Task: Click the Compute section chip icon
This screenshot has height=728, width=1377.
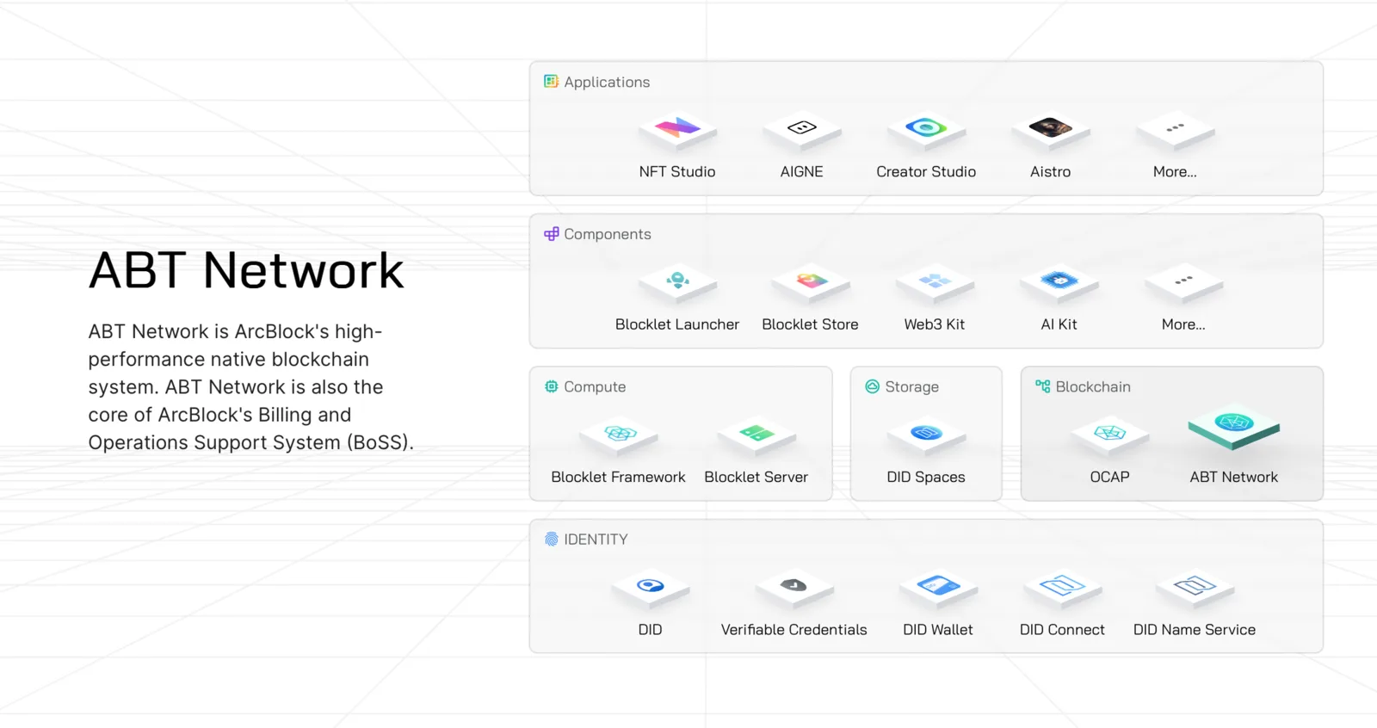Action: coord(552,386)
